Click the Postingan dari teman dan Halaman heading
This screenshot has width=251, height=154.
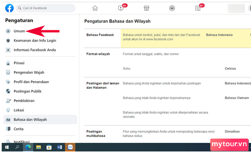(103, 85)
